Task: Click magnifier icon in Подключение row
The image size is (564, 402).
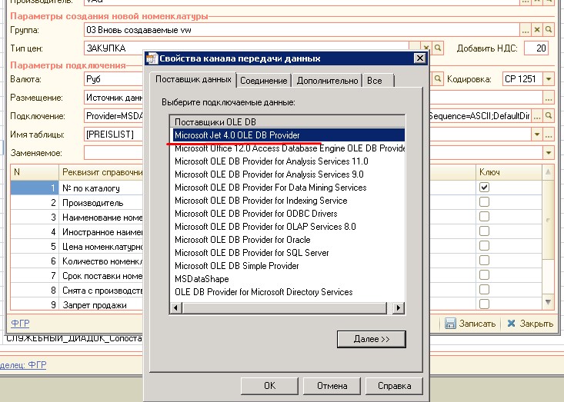Action: tap(549, 116)
